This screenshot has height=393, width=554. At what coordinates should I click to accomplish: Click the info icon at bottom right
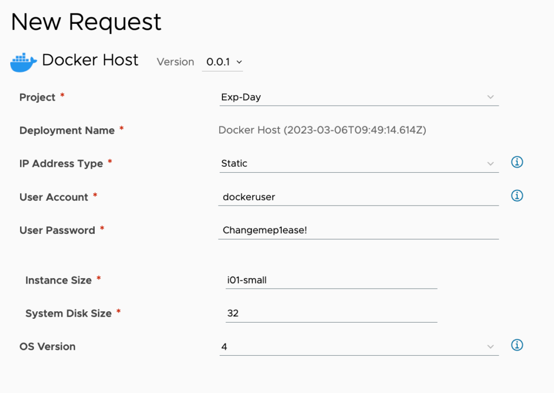pos(517,345)
